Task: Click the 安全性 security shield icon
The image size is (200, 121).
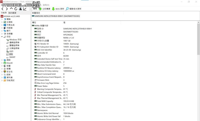Action: (5, 72)
